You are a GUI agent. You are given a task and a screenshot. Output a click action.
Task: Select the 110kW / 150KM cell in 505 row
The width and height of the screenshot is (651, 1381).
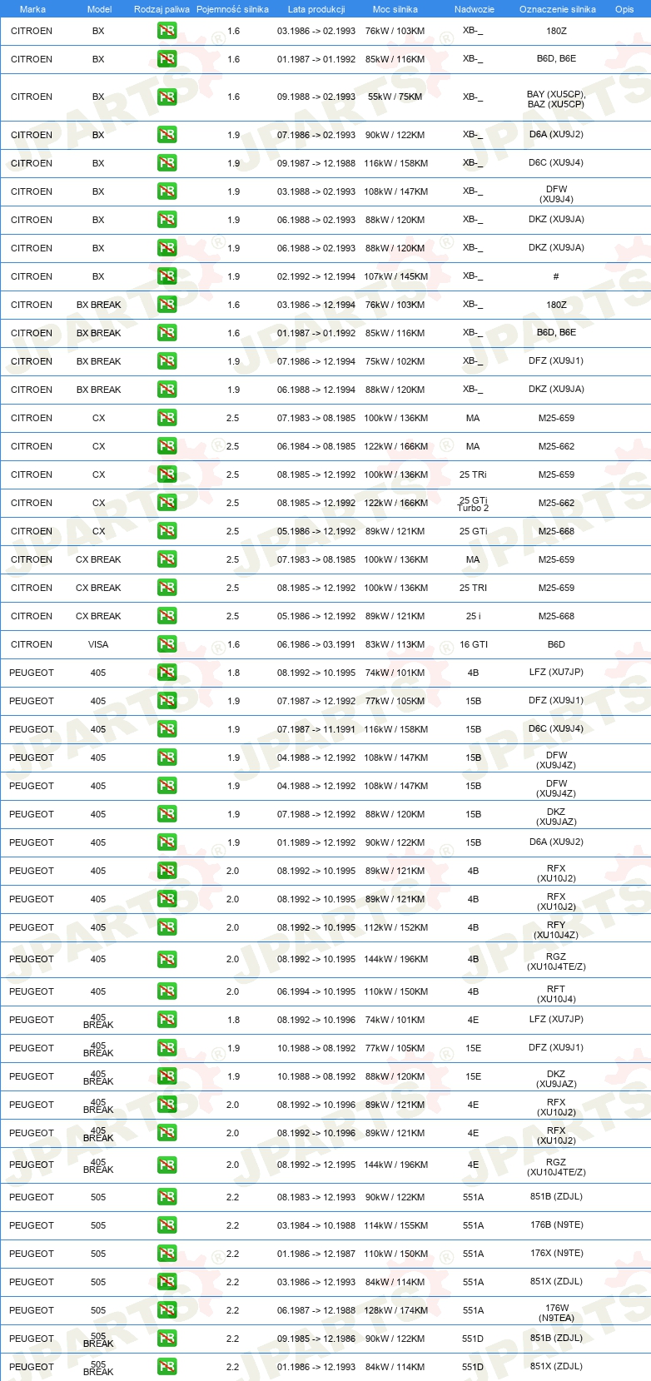(x=395, y=1254)
